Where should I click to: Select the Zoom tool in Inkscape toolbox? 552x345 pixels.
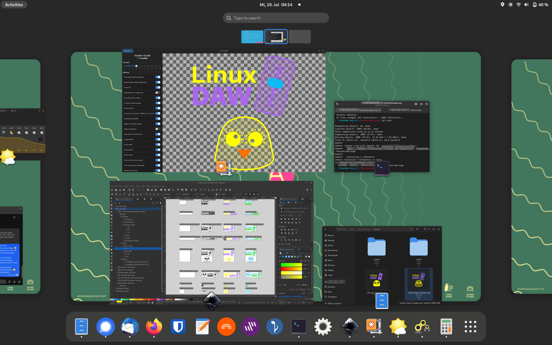pyautogui.click(x=112, y=266)
